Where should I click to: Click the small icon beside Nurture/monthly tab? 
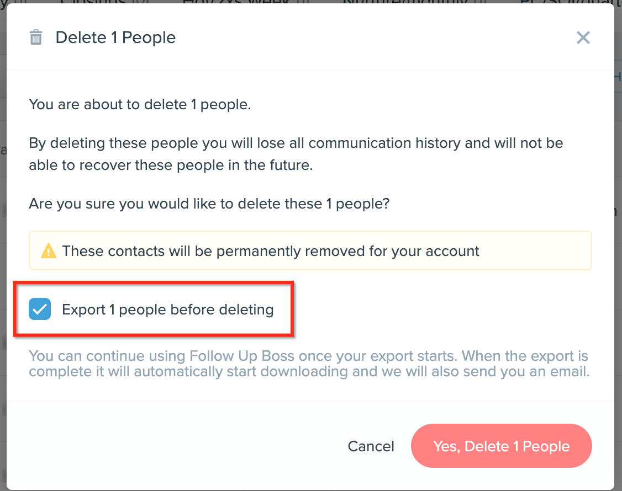tap(481, 2)
